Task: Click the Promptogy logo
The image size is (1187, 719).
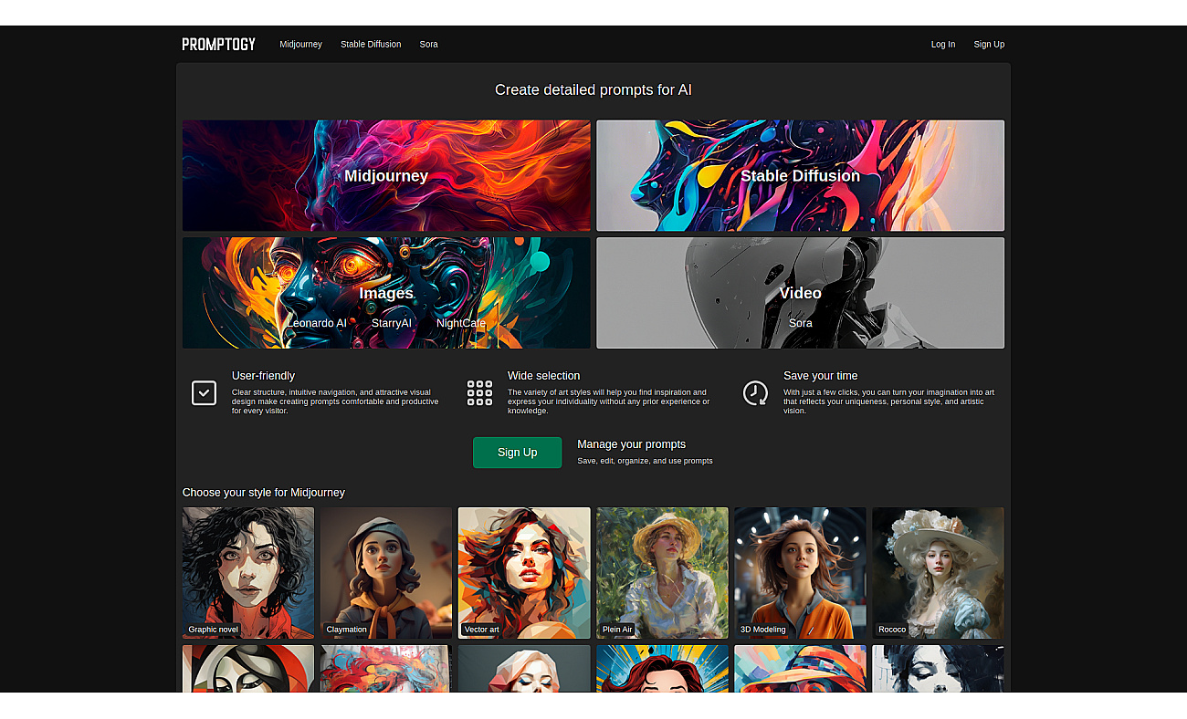Action: [x=218, y=44]
